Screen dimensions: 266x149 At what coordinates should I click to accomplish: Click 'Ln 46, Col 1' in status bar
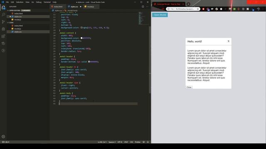tap(102, 142)
